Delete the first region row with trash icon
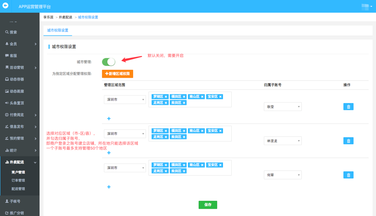 348,106
